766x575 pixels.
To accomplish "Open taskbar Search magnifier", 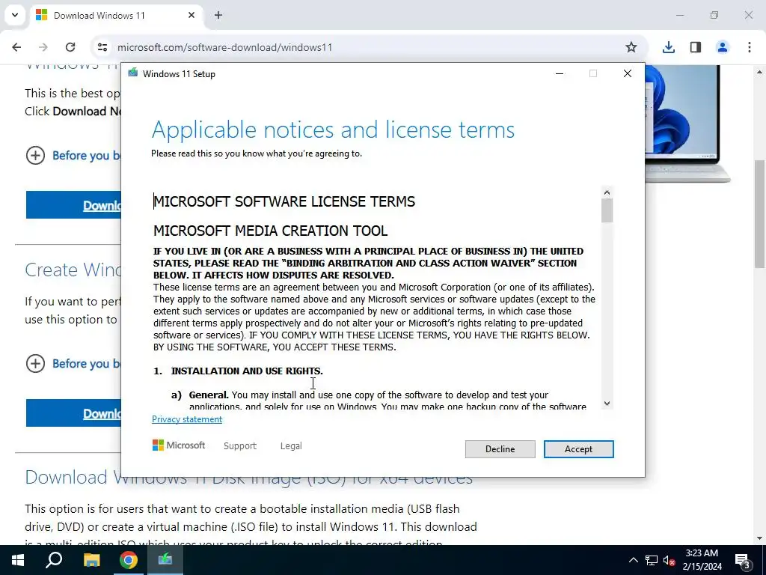I will point(54,560).
